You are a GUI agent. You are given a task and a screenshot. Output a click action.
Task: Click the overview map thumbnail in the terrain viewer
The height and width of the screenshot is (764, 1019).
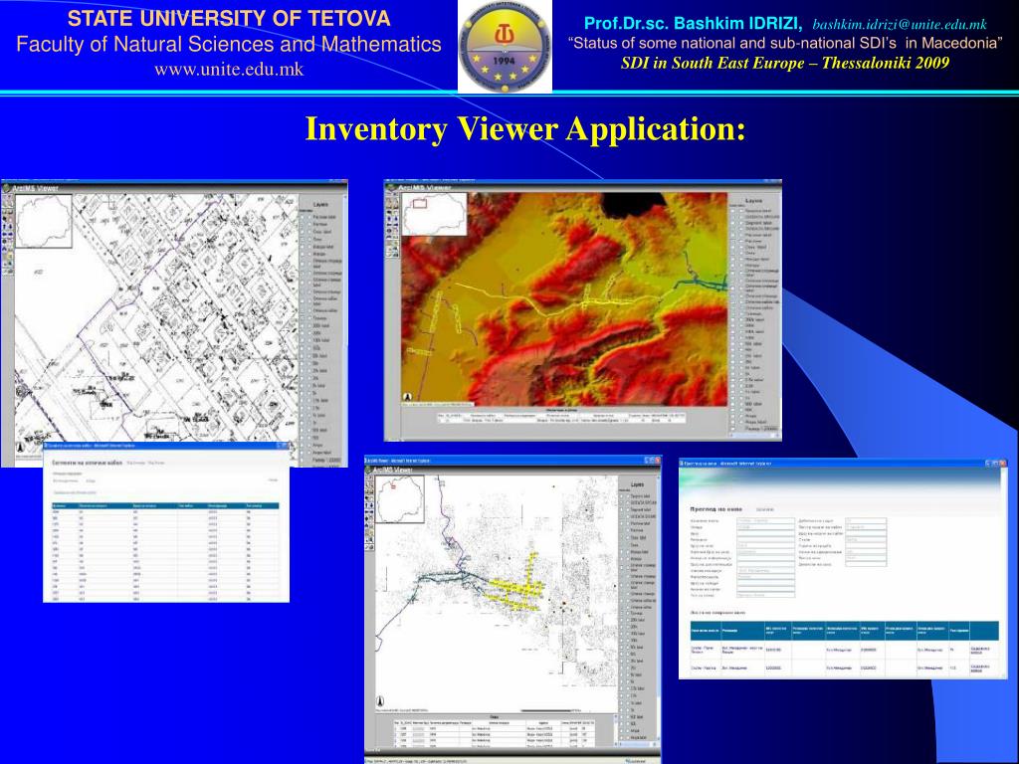tap(434, 214)
